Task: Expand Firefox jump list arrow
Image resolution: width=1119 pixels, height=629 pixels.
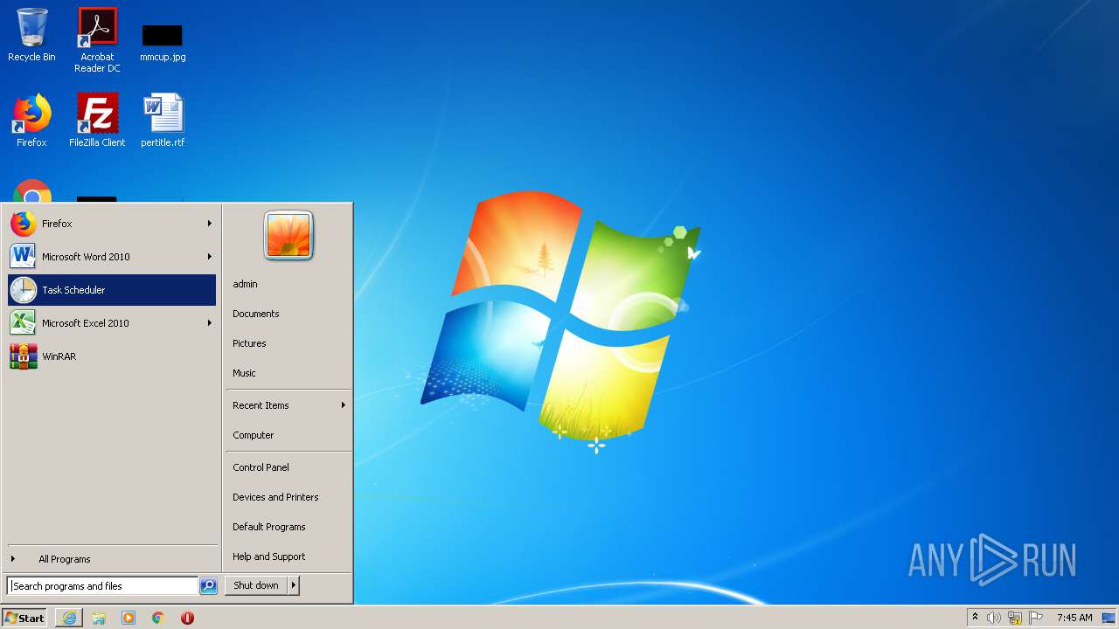Action: 209,224
